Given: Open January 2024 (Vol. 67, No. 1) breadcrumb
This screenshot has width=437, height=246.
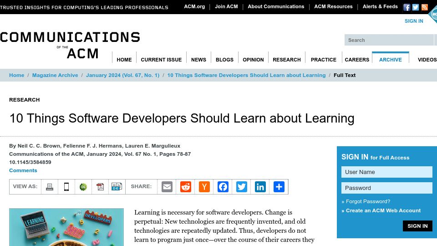Looking at the screenshot, I should click(x=122, y=75).
